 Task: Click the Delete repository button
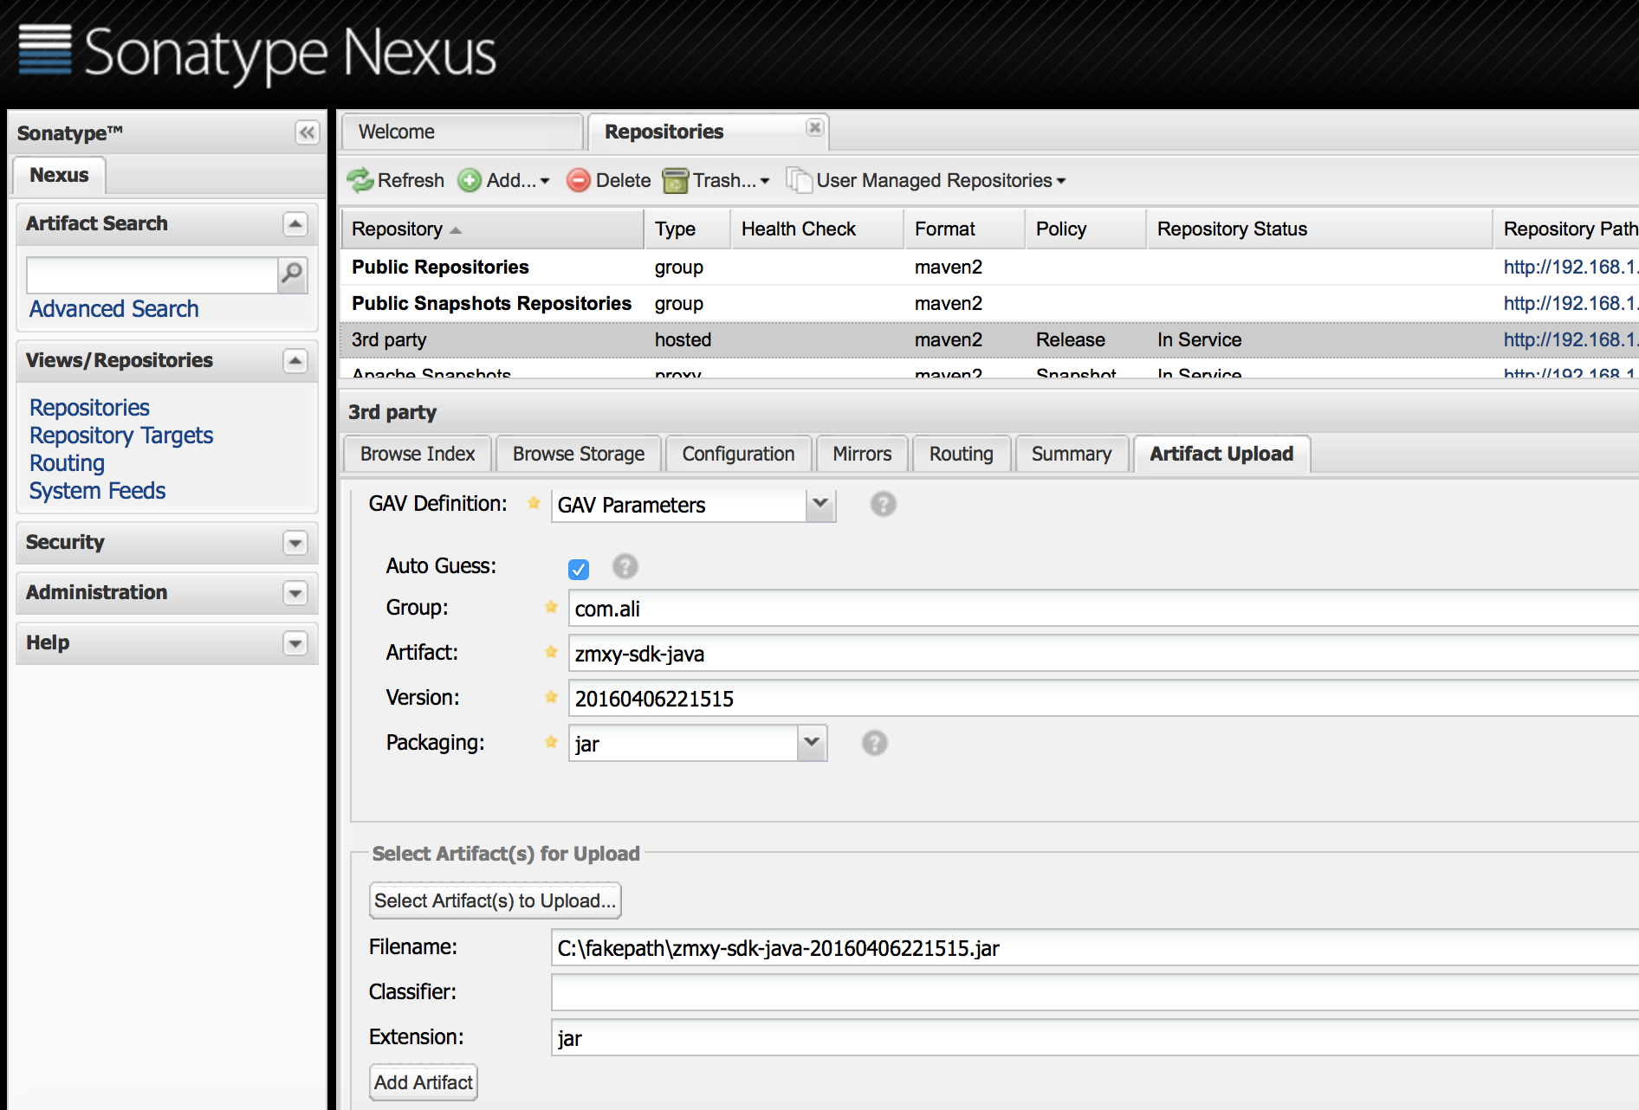pos(609,180)
